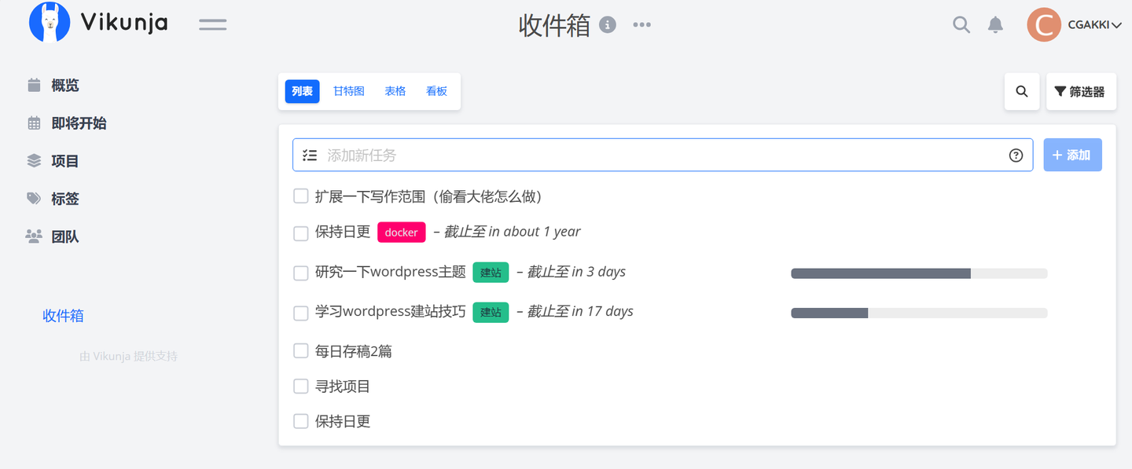
Task: Switch to the 看板 kanban view
Action: 436,91
